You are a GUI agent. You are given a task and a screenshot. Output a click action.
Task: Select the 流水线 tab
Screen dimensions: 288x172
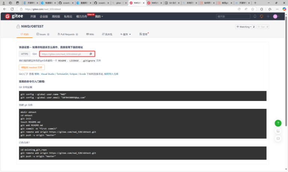point(107,34)
